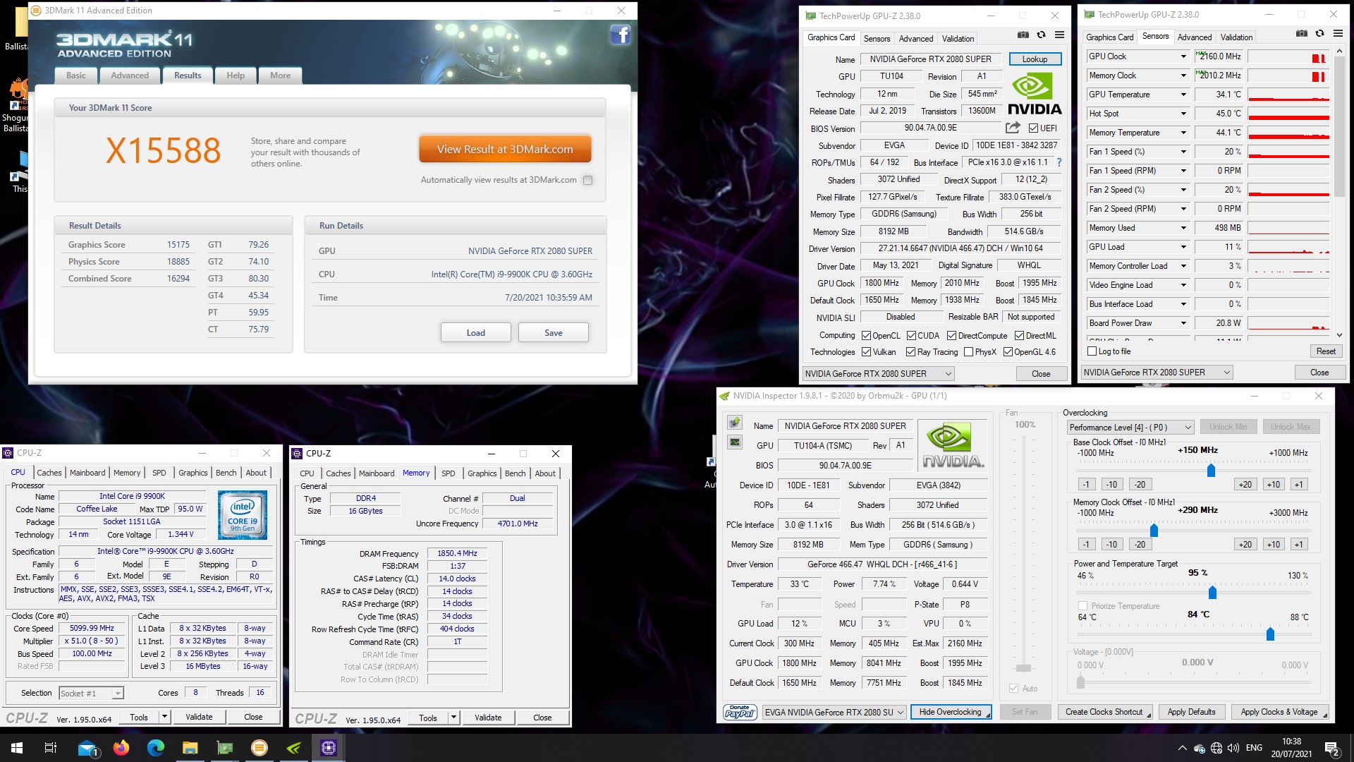Adjust the Memory Clock Offset slider handle
This screenshot has width=1354, height=762.
(x=1154, y=530)
